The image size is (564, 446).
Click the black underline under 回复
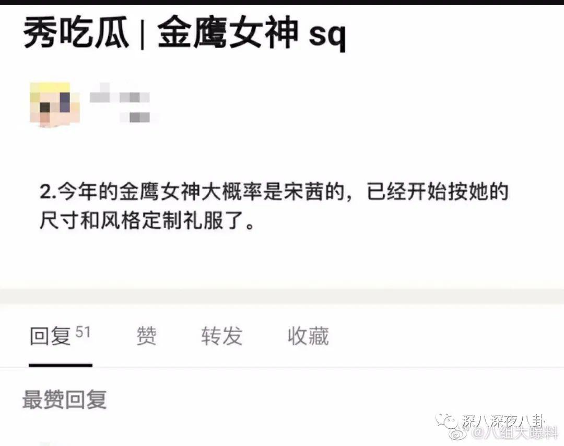[61, 365]
